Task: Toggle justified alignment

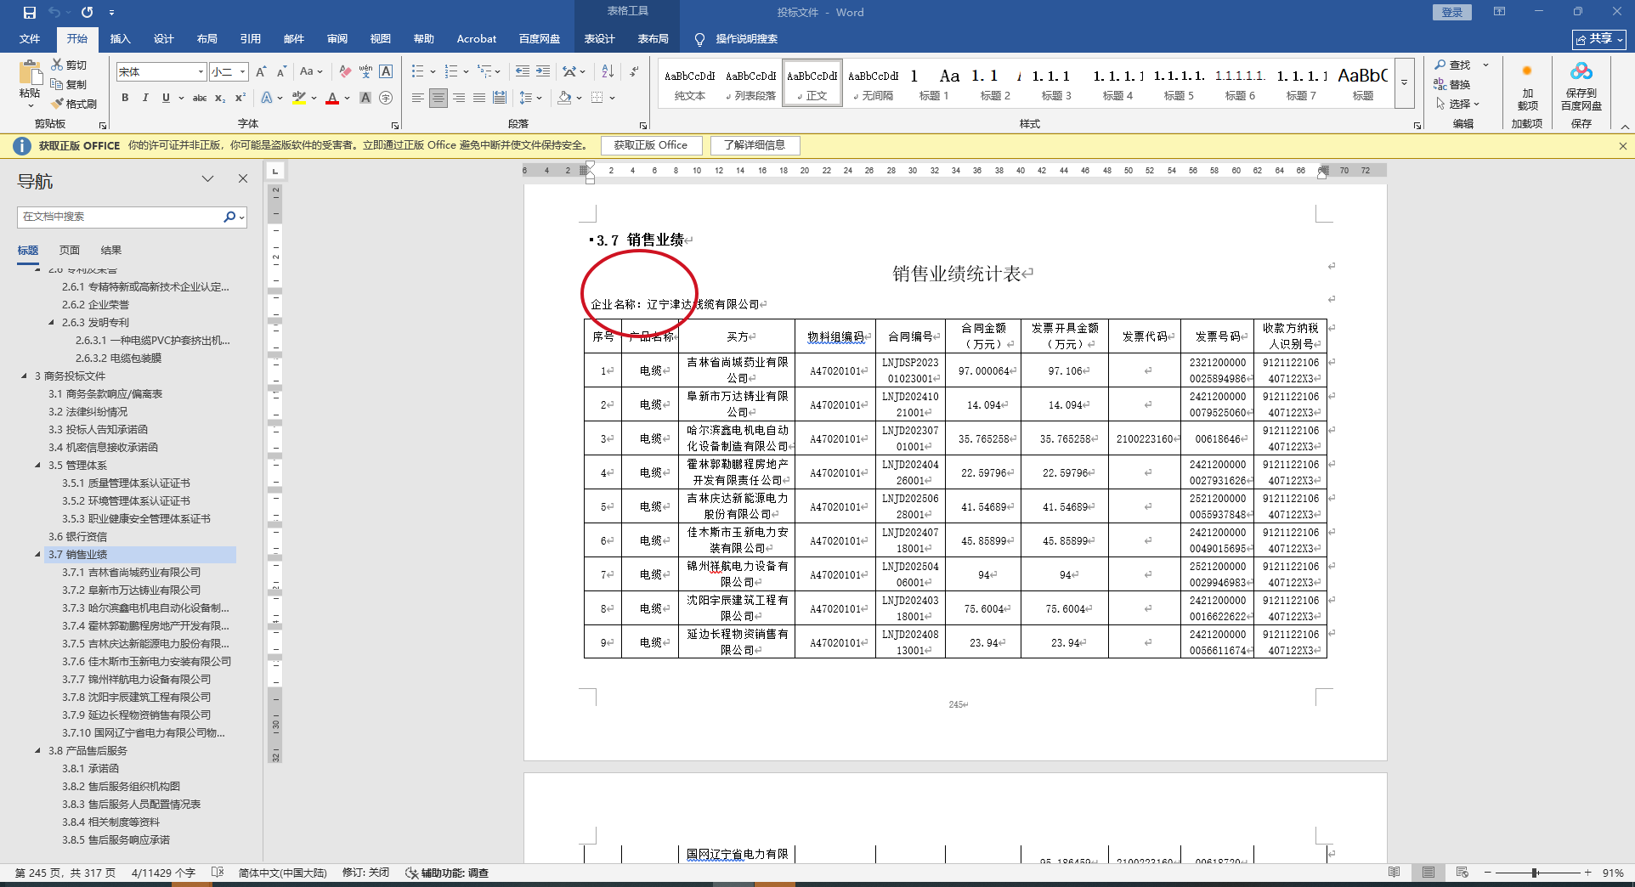Action: 479,99
